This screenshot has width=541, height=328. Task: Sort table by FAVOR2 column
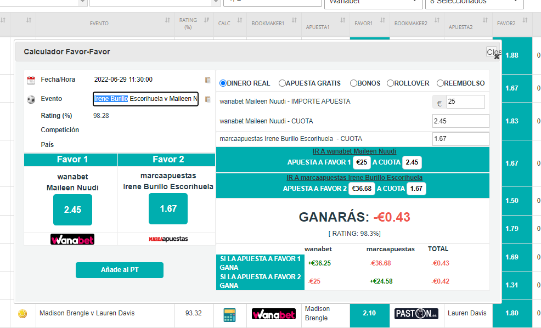(525, 20)
